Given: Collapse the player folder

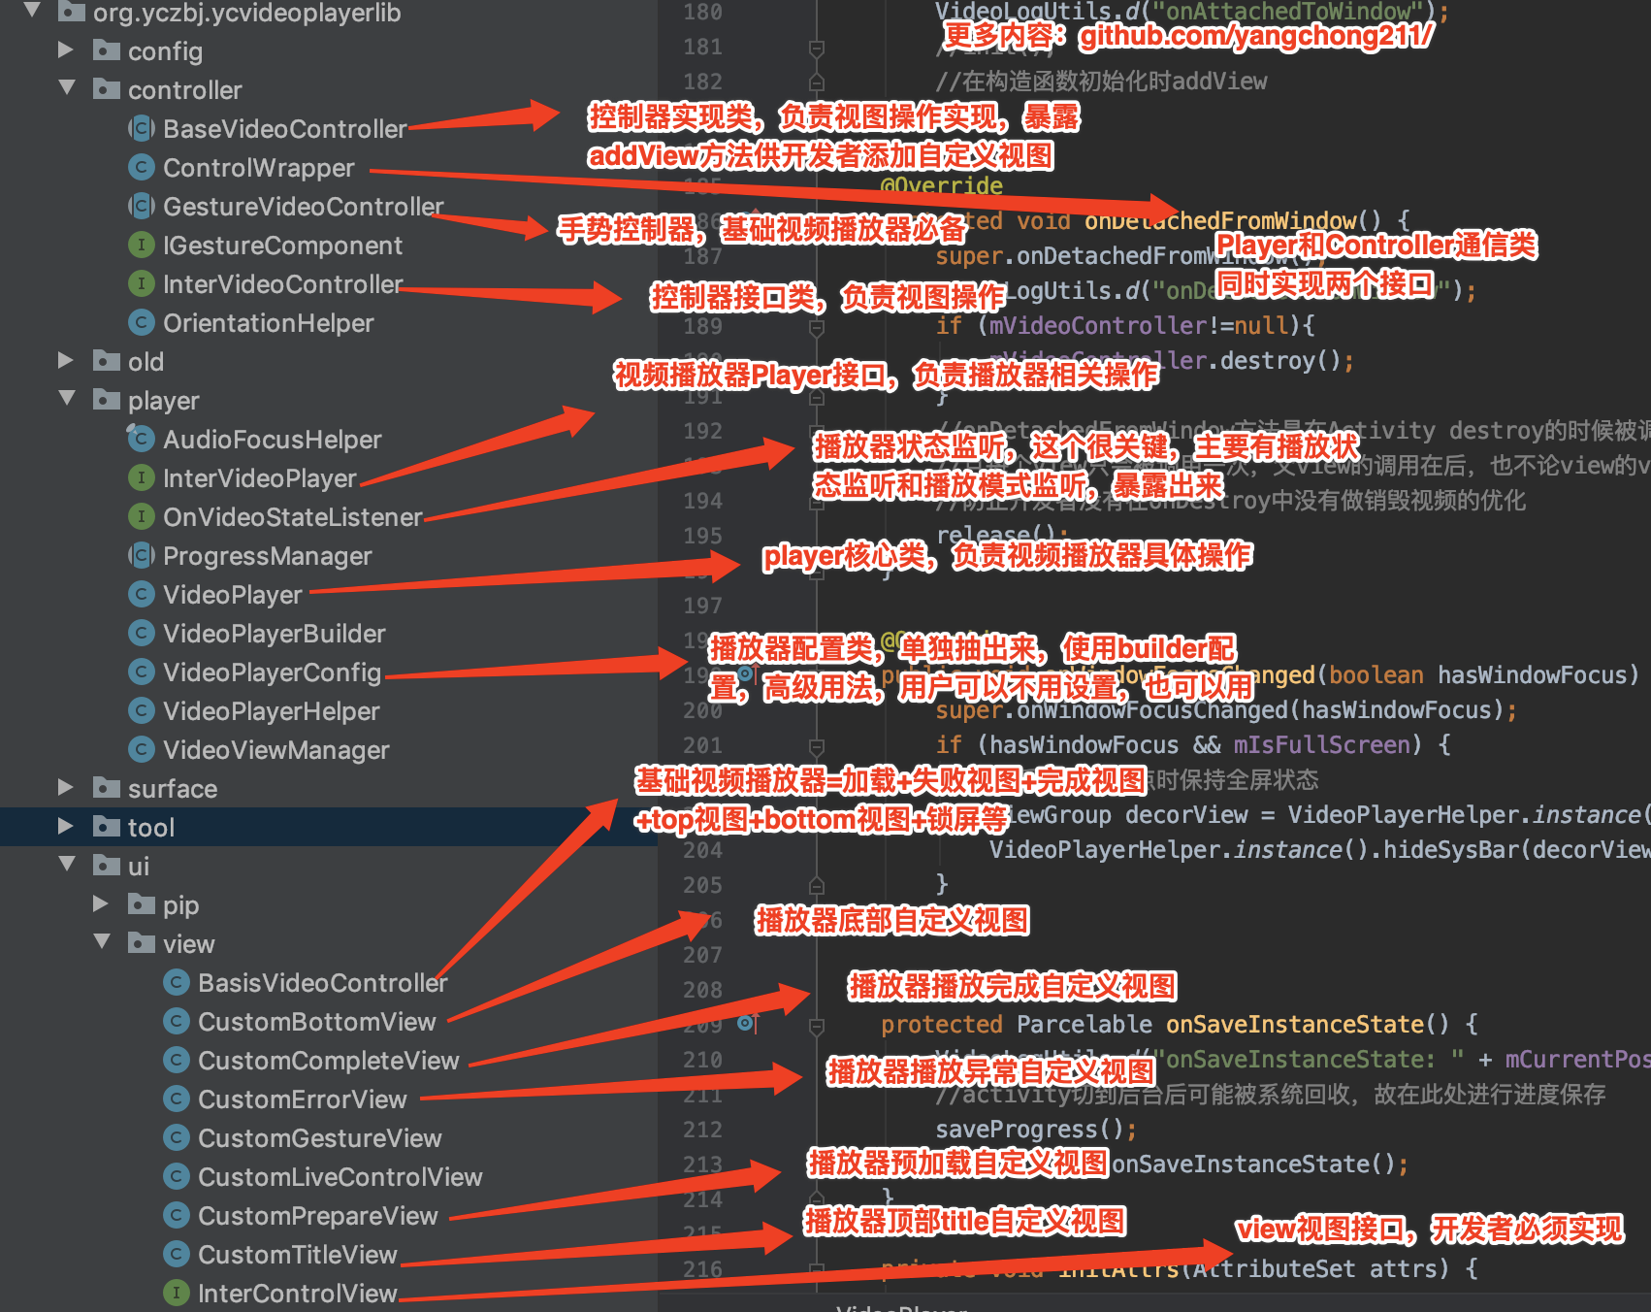Looking at the screenshot, I should [x=67, y=398].
